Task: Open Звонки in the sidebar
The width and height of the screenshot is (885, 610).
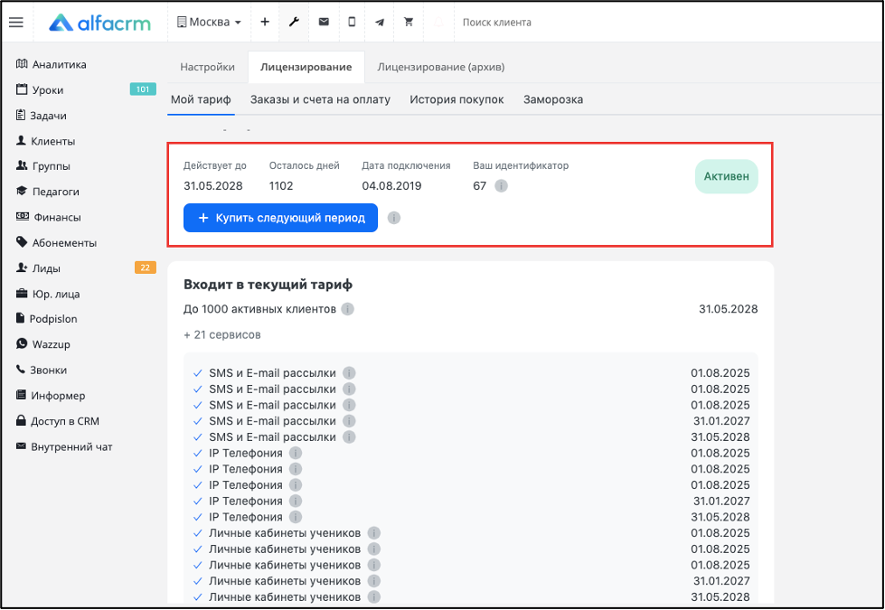Action: coord(49,371)
